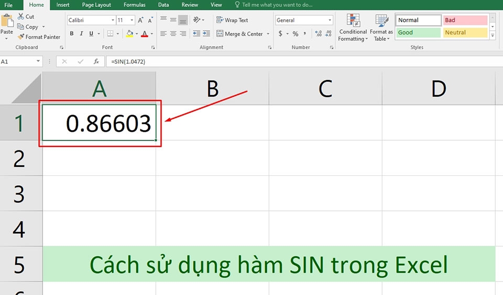Apply the Normal cell style
This screenshot has height=295, width=503.
pos(418,20)
